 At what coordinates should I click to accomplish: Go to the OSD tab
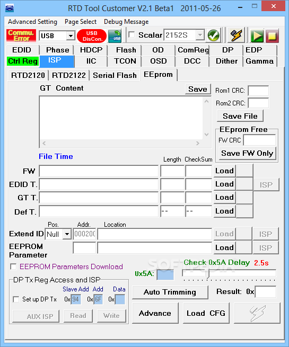pyautogui.click(x=159, y=61)
